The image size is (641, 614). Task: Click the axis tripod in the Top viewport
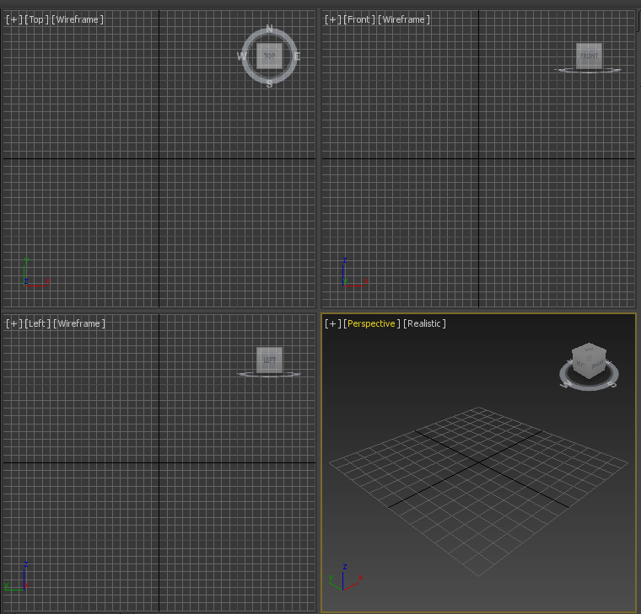coord(36,272)
